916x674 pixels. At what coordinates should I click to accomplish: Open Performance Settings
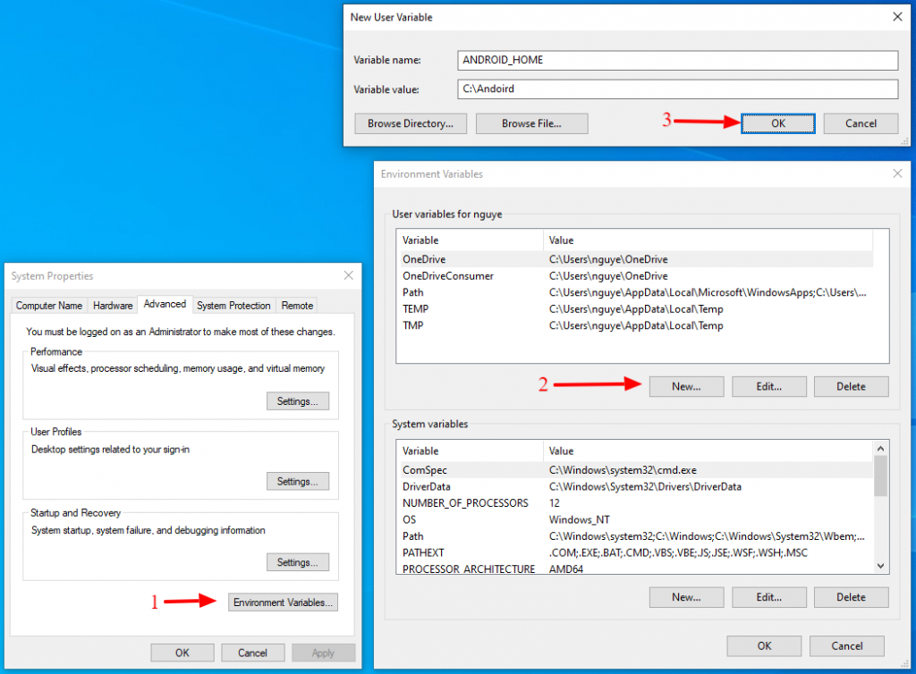click(297, 401)
